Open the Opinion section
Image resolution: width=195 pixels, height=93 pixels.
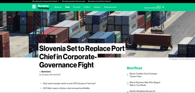(x=97, y=7)
